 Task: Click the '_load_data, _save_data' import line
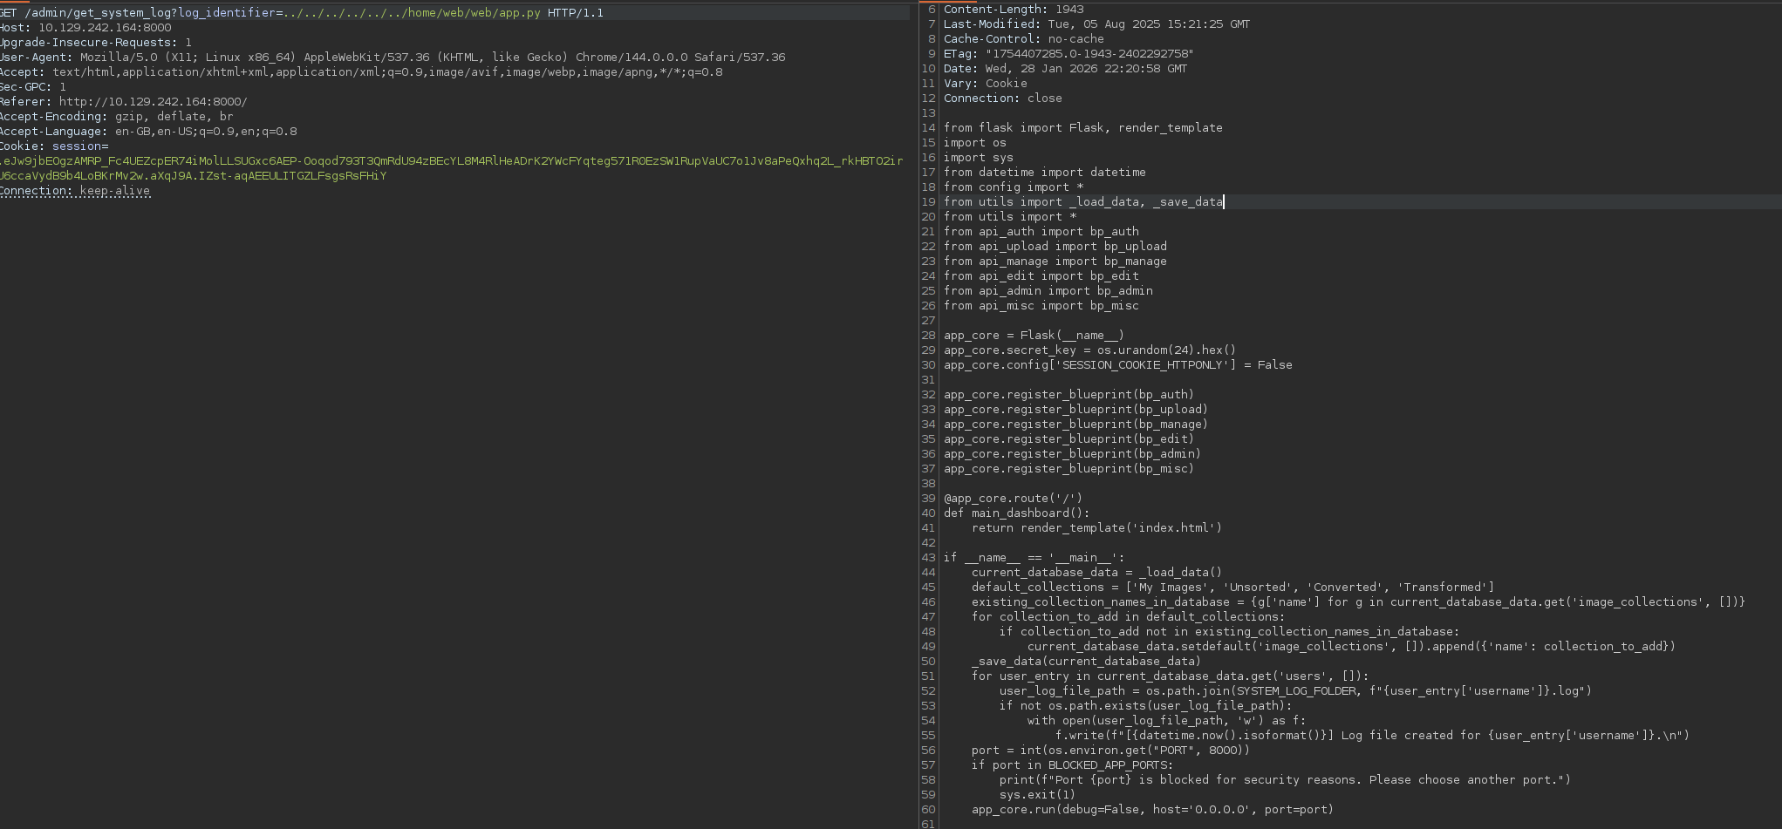point(1083,202)
